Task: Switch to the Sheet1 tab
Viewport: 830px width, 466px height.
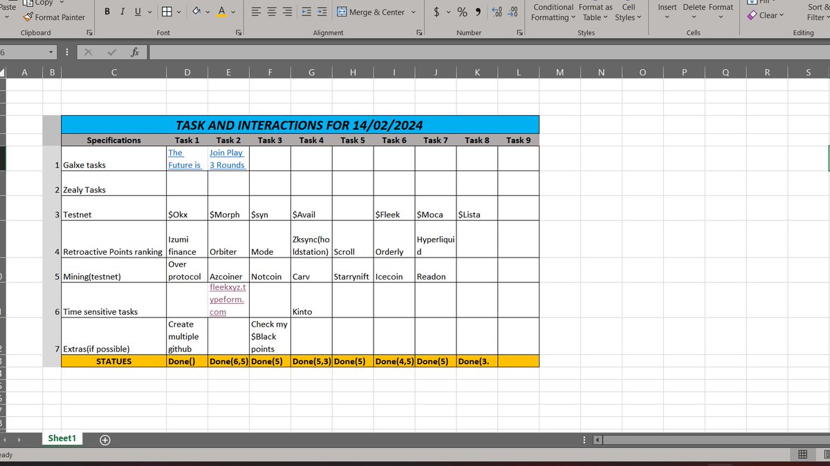Action: click(x=62, y=439)
